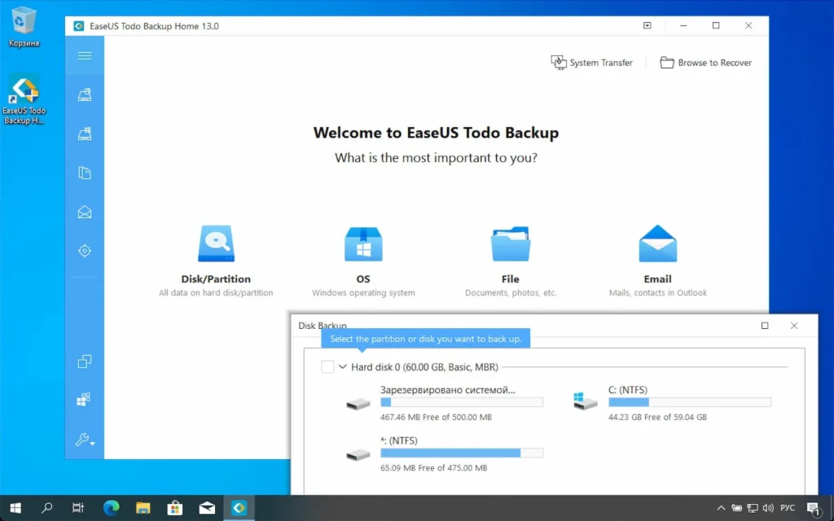Click 'Documents, photos, etc.' description
The image size is (834, 521).
[511, 293]
